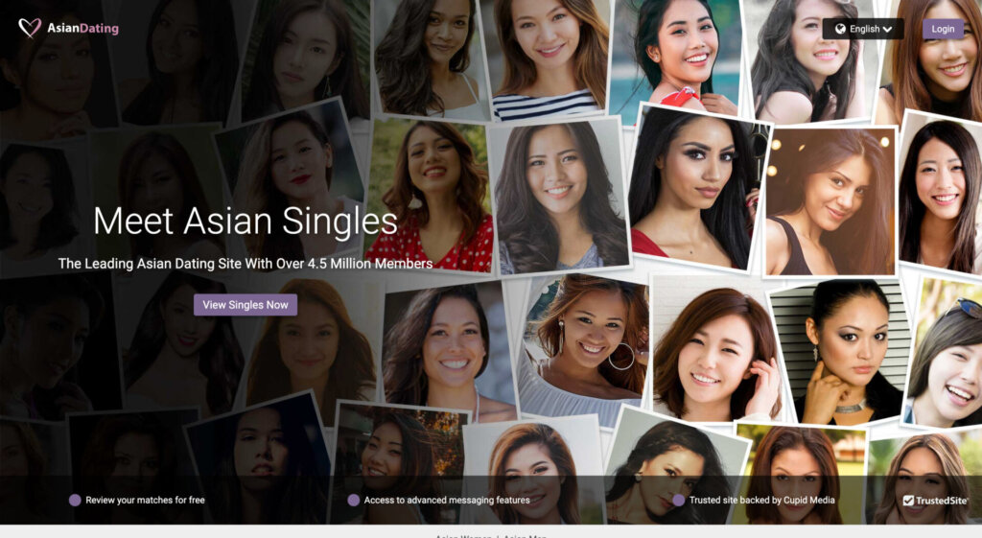Click the Trusted site backed by Cupid Media text
The width and height of the screenshot is (982, 538).
[761, 500]
